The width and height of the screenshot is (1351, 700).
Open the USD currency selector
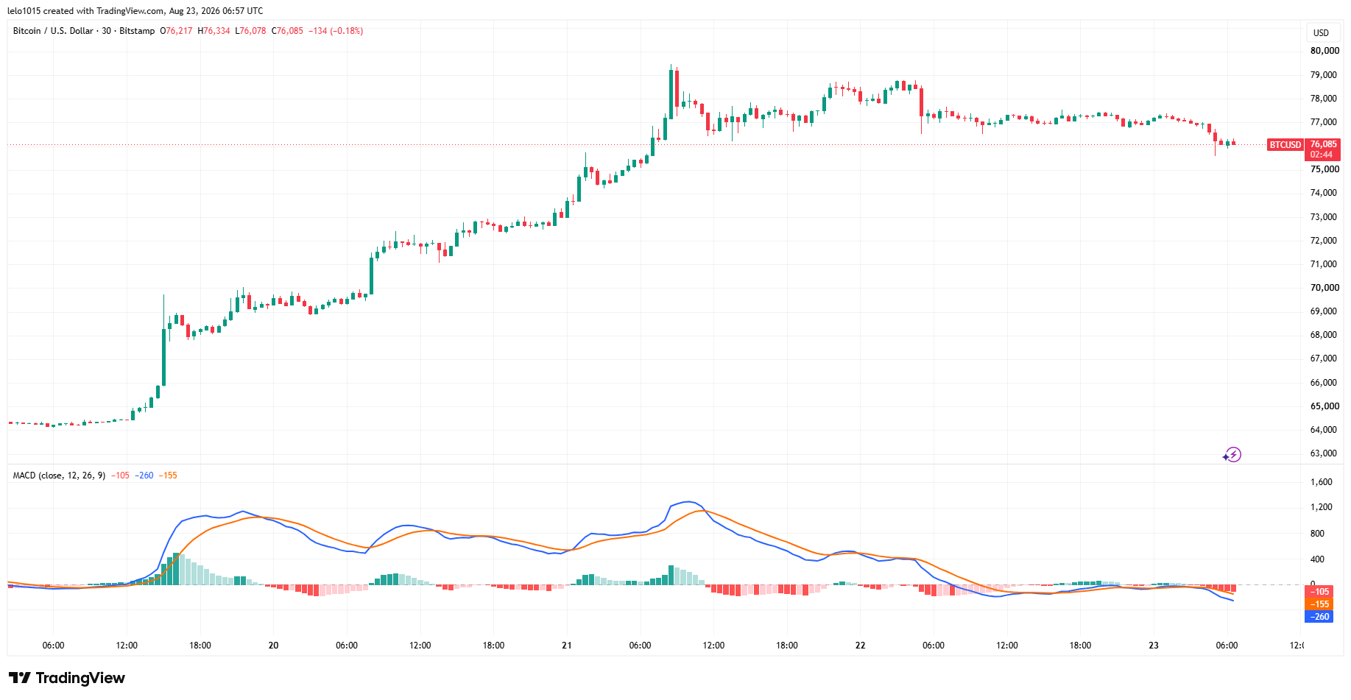coord(1321,32)
